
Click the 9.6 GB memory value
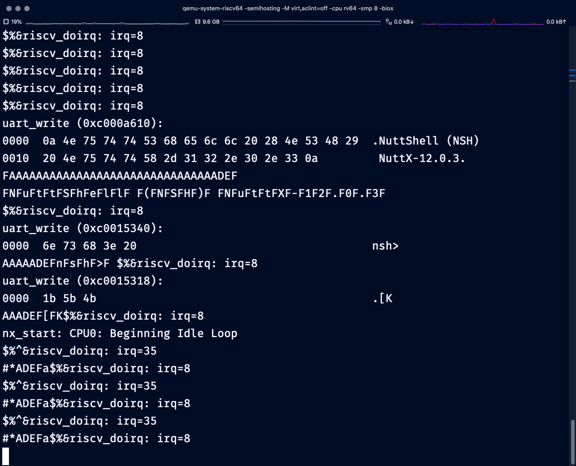[211, 22]
